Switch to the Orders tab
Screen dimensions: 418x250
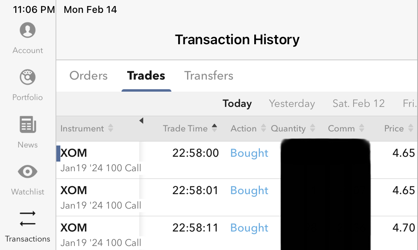[89, 76]
